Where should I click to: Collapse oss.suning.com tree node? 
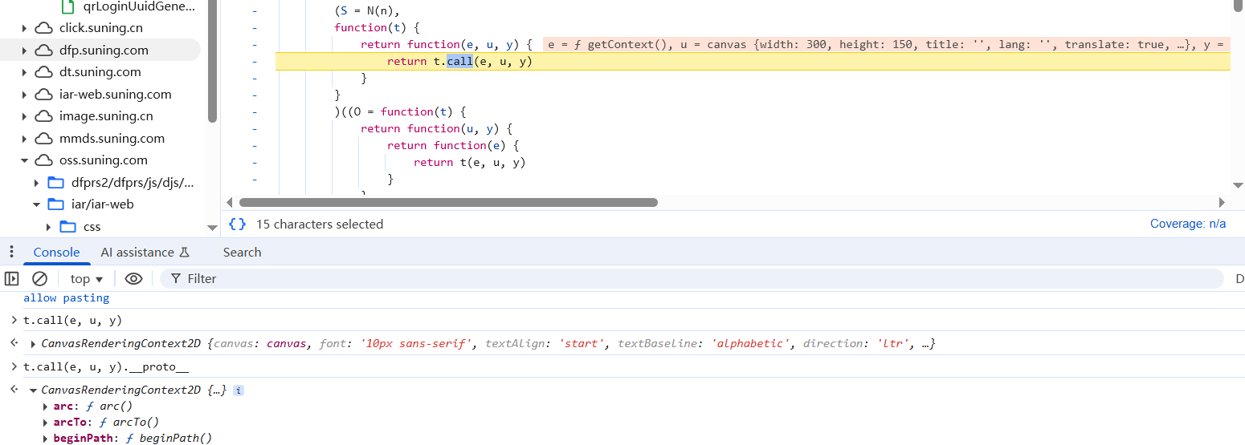pos(25,160)
